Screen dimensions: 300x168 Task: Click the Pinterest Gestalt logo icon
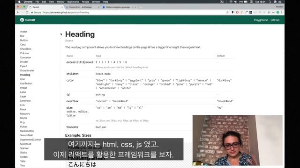pyautogui.click(x=22, y=20)
